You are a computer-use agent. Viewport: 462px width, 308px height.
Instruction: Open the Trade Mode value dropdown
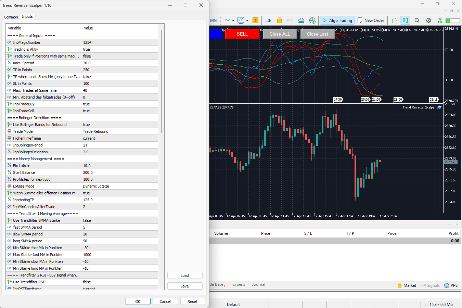pyautogui.click(x=120, y=131)
